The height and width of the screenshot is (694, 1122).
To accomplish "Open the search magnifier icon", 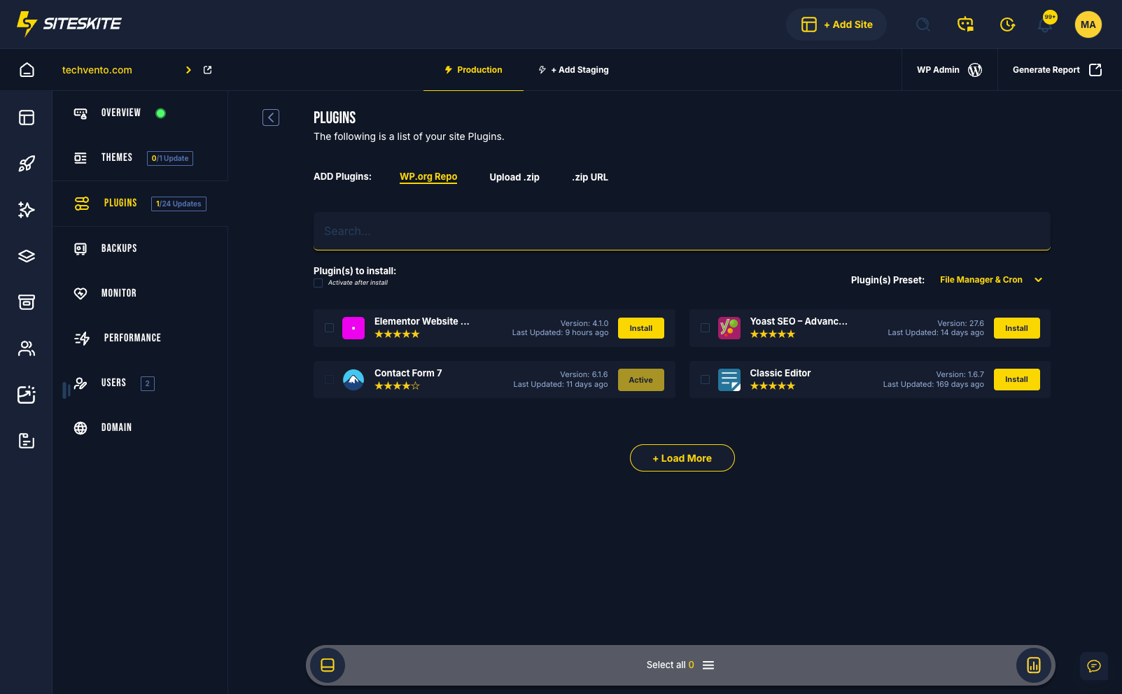I will pos(923,24).
